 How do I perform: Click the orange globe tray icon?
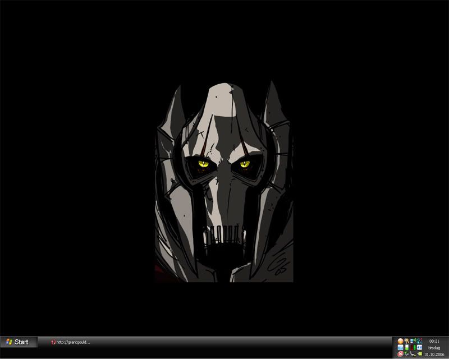(400, 341)
